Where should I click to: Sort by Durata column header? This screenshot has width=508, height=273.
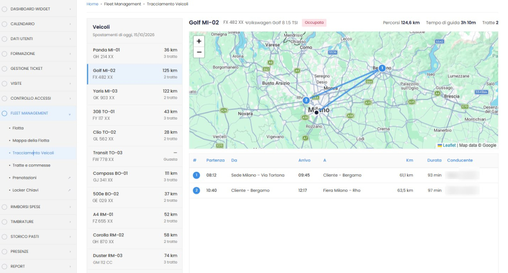pos(434,161)
